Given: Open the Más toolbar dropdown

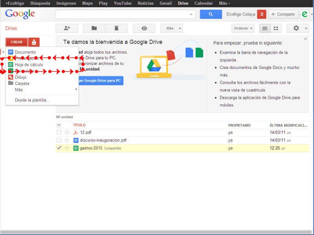Looking at the screenshot, I should 172,28.
